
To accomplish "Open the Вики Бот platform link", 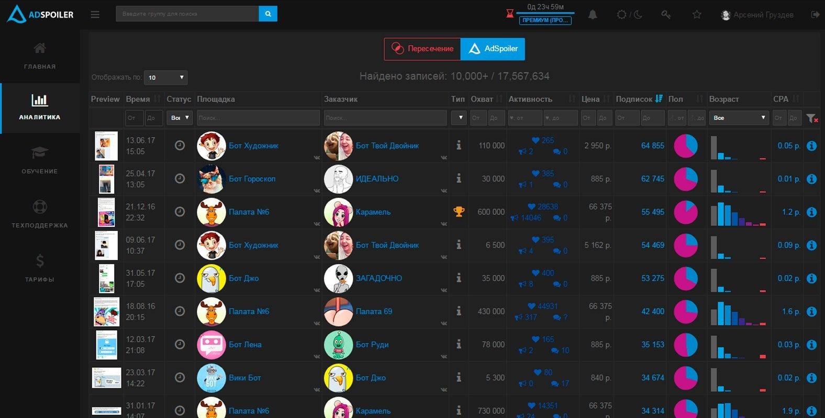I will [x=244, y=378].
